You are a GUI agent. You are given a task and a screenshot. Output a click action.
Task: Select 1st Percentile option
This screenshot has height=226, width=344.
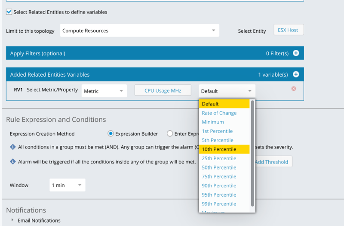pos(224,131)
